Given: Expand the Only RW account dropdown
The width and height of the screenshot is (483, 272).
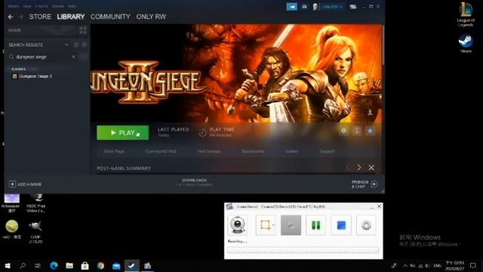Looking at the screenshot, I should [x=332, y=7].
